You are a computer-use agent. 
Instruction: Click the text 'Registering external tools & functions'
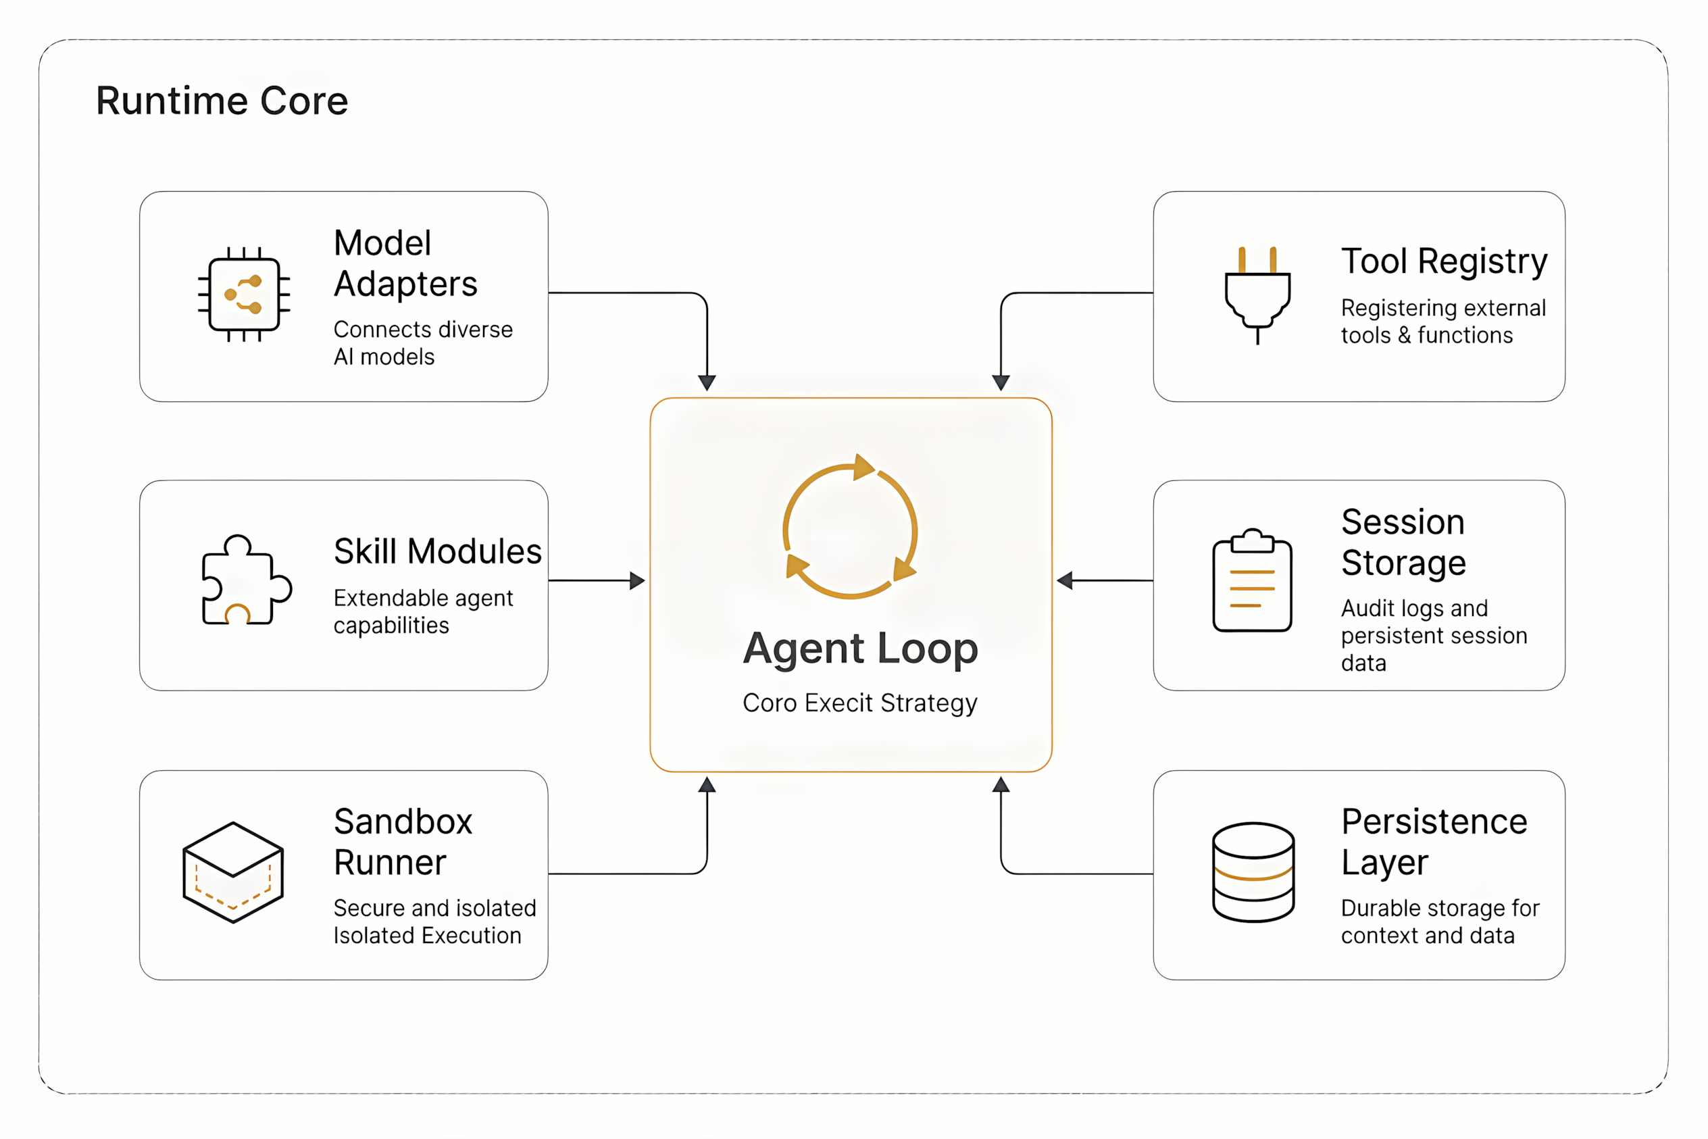tap(1443, 321)
